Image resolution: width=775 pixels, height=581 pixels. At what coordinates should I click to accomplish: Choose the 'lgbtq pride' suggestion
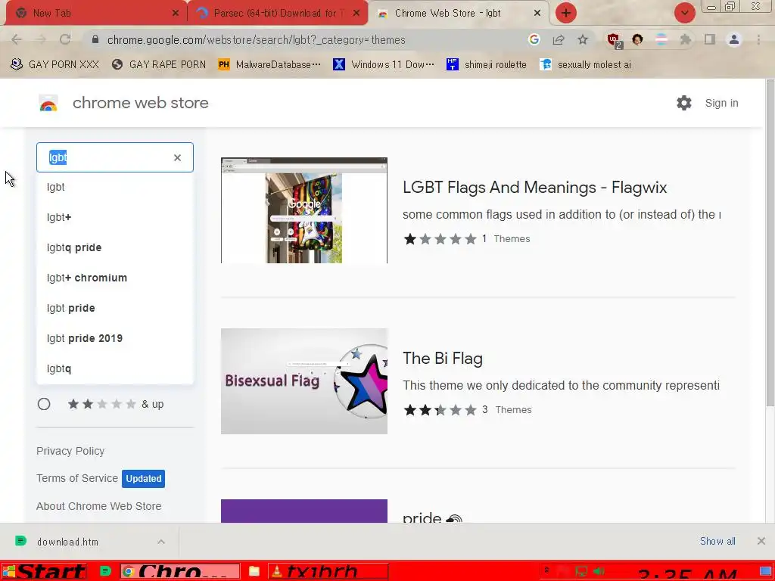coord(115,247)
